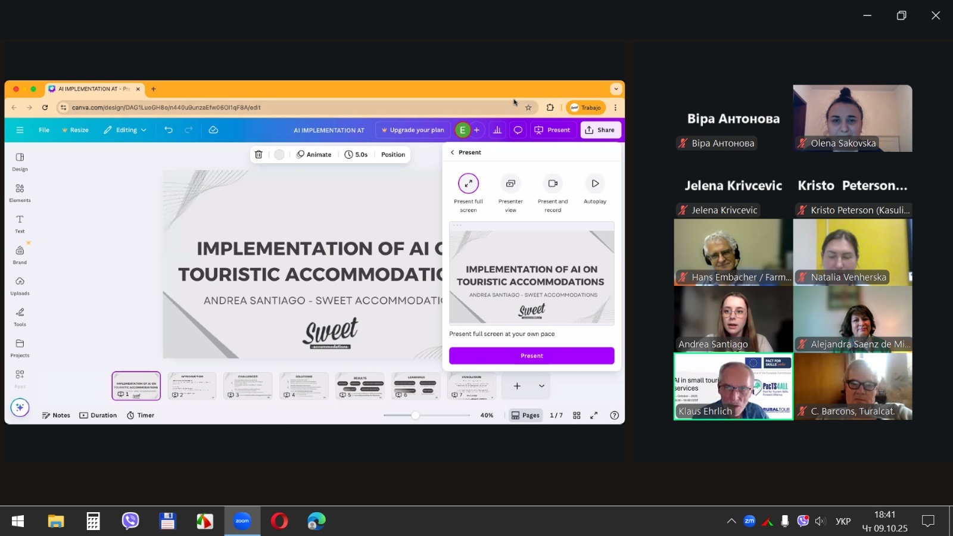Expand the Editing mode dropdown
Viewport: 953px width, 536px height.
pos(125,130)
